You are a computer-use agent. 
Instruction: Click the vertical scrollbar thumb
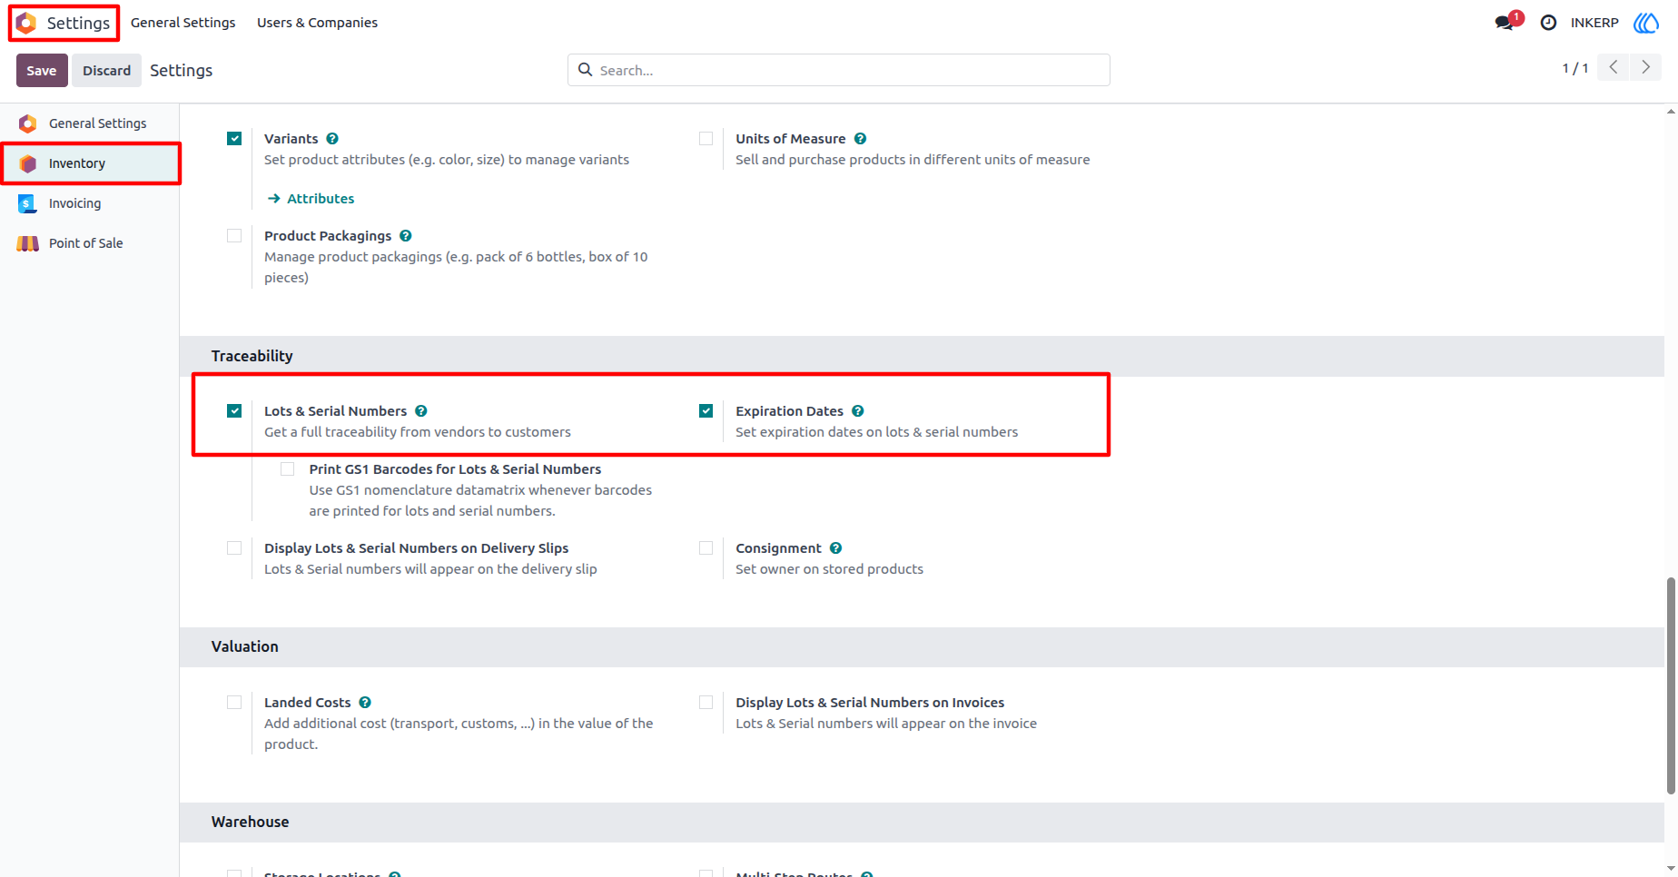click(x=1671, y=685)
